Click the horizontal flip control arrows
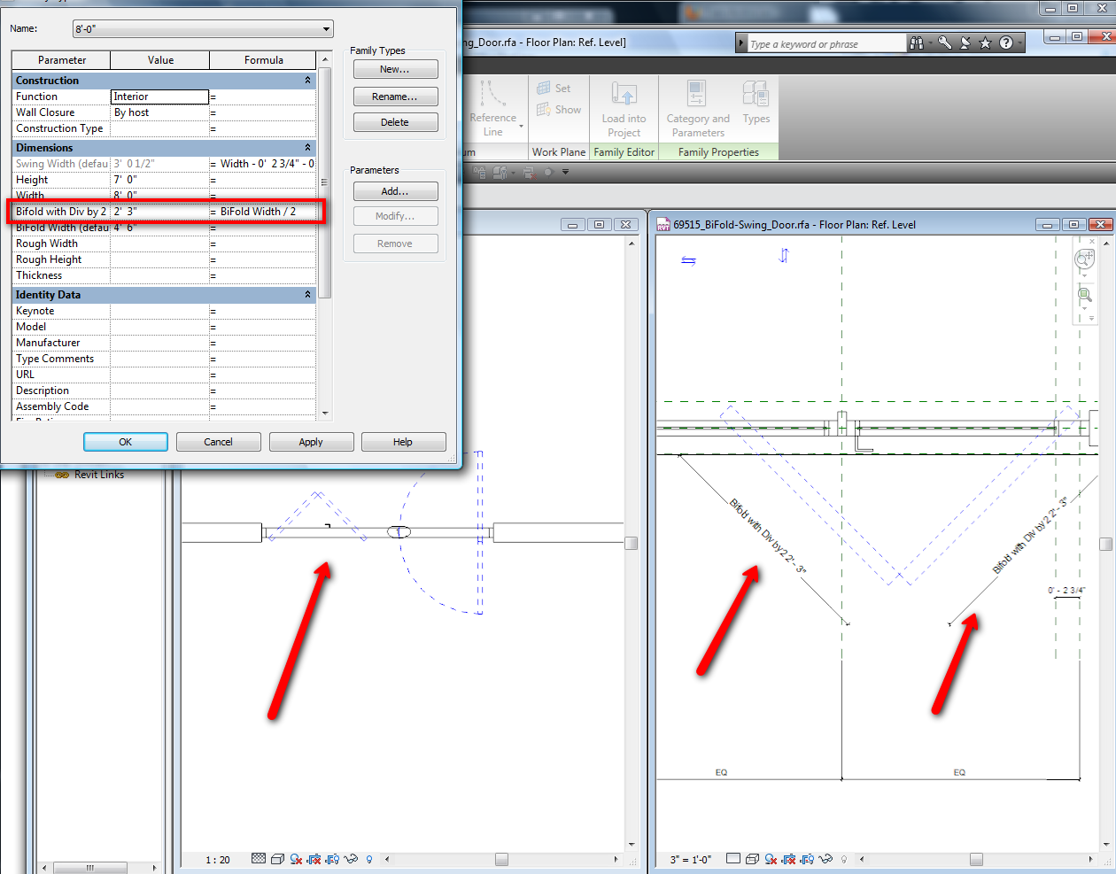Screen dimensions: 1116x874 [x=688, y=260]
